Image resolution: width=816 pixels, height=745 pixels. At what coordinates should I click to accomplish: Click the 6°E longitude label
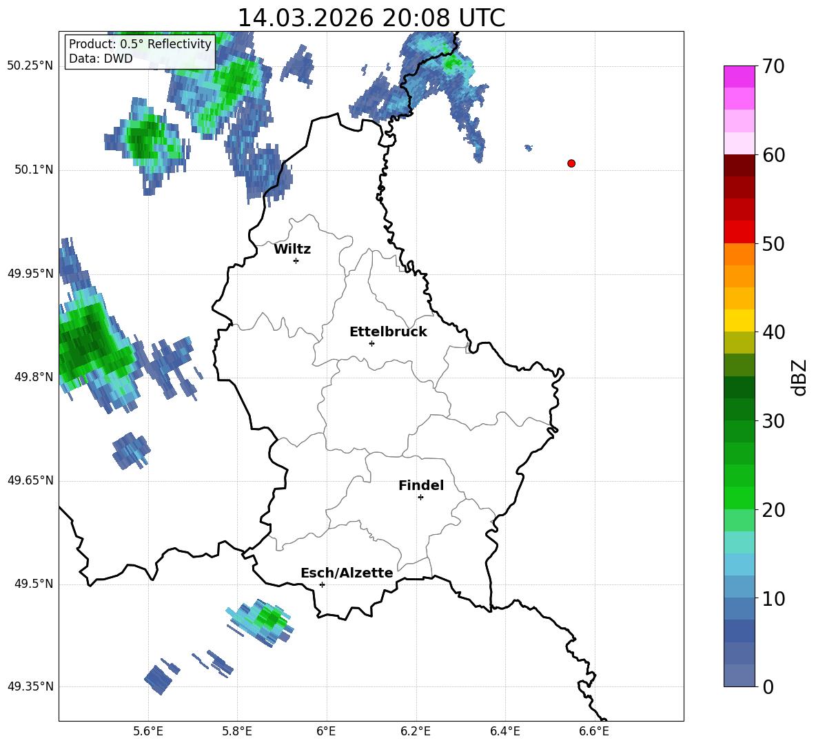(326, 731)
